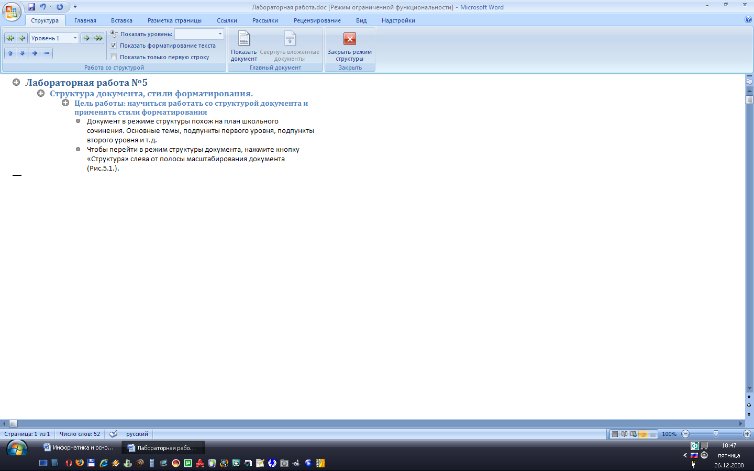Launch Firefox from quick launch bar

(x=80, y=463)
